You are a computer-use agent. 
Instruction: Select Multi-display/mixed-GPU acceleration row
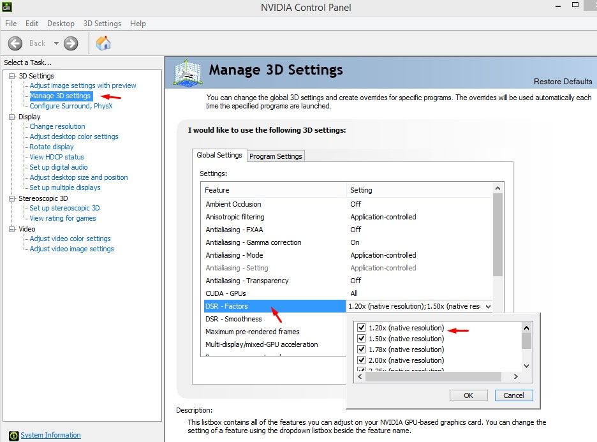point(275,344)
